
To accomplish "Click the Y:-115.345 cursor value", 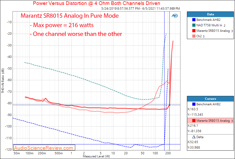I will (x=195, y=115).
